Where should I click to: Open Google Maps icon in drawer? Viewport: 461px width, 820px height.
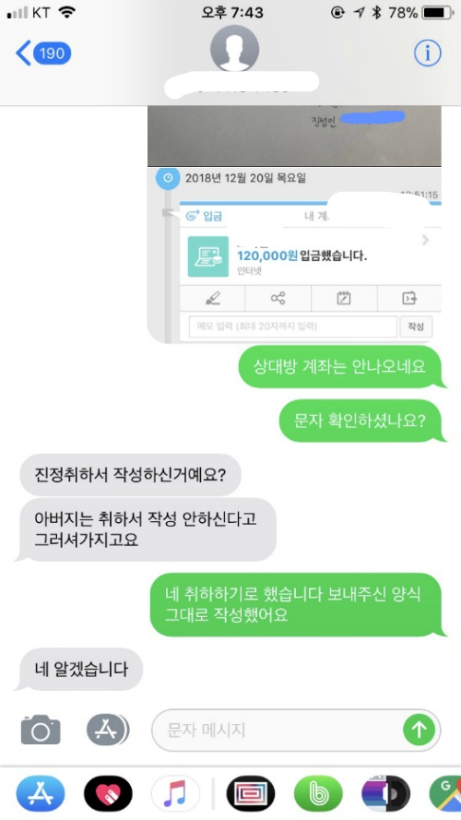444,794
